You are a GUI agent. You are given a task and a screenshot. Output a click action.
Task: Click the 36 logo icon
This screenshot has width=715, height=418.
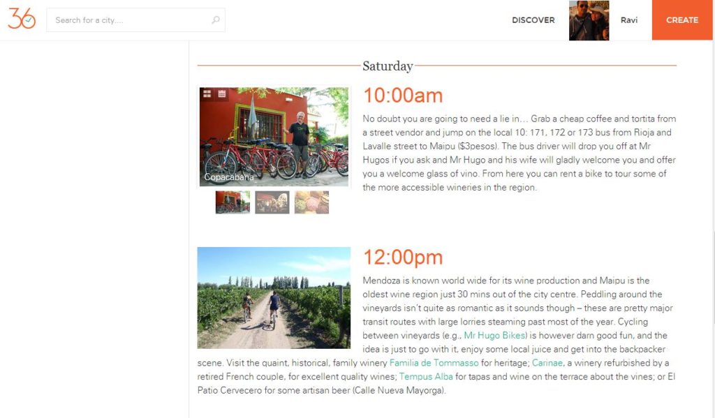pyautogui.click(x=22, y=20)
